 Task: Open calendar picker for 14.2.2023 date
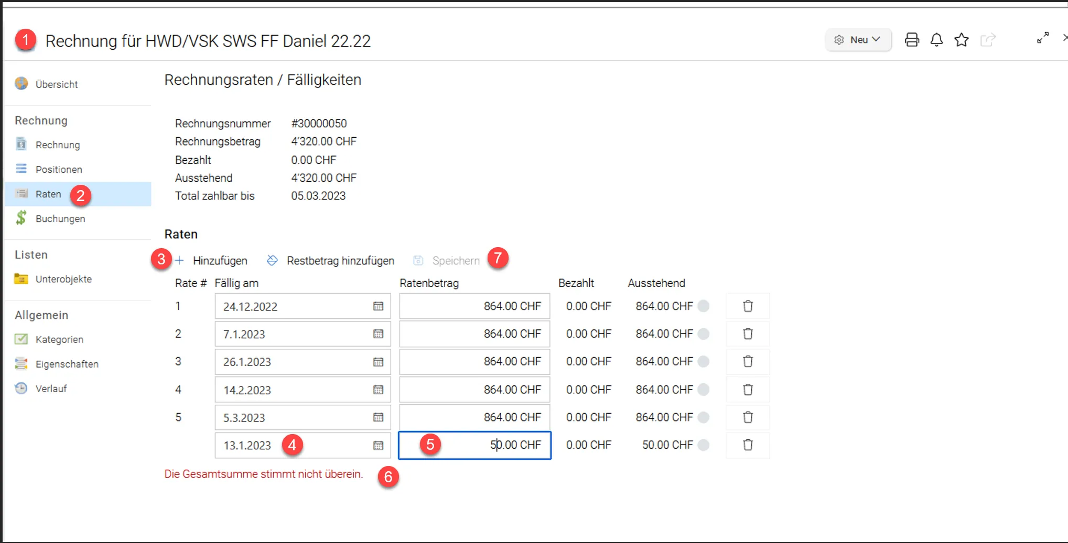coord(378,390)
